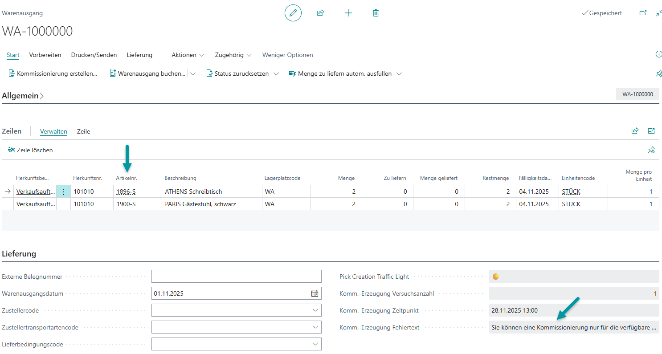662x354 pixels.
Task: Click the pencil edit icon
Action: coord(293,13)
